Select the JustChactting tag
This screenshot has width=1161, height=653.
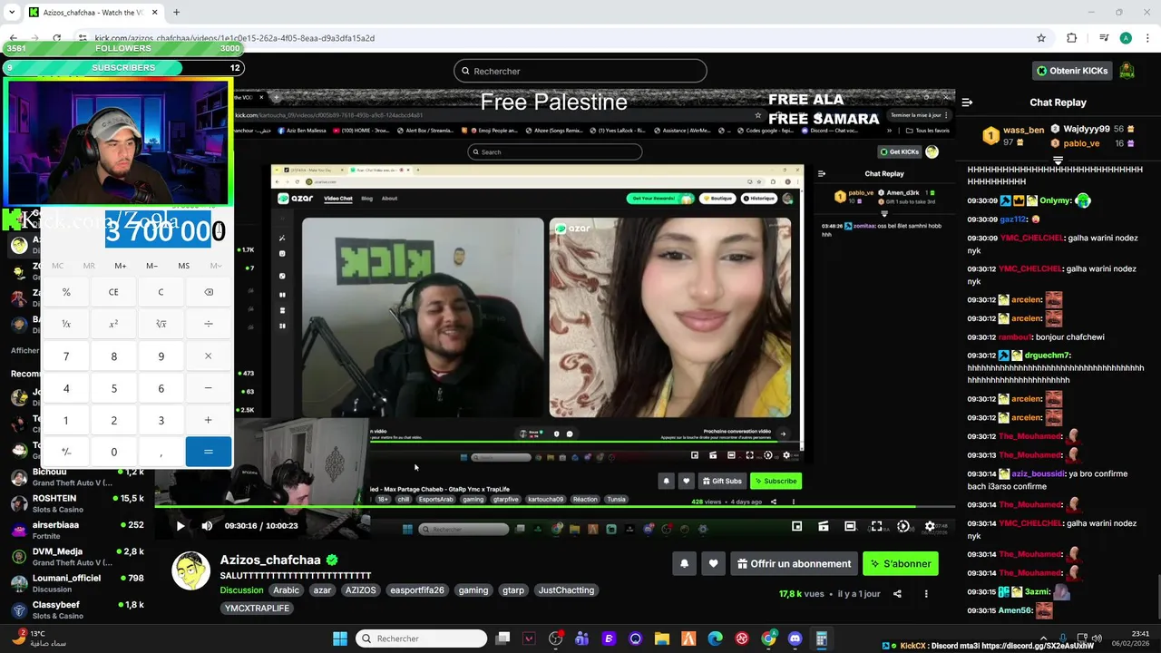tap(566, 590)
